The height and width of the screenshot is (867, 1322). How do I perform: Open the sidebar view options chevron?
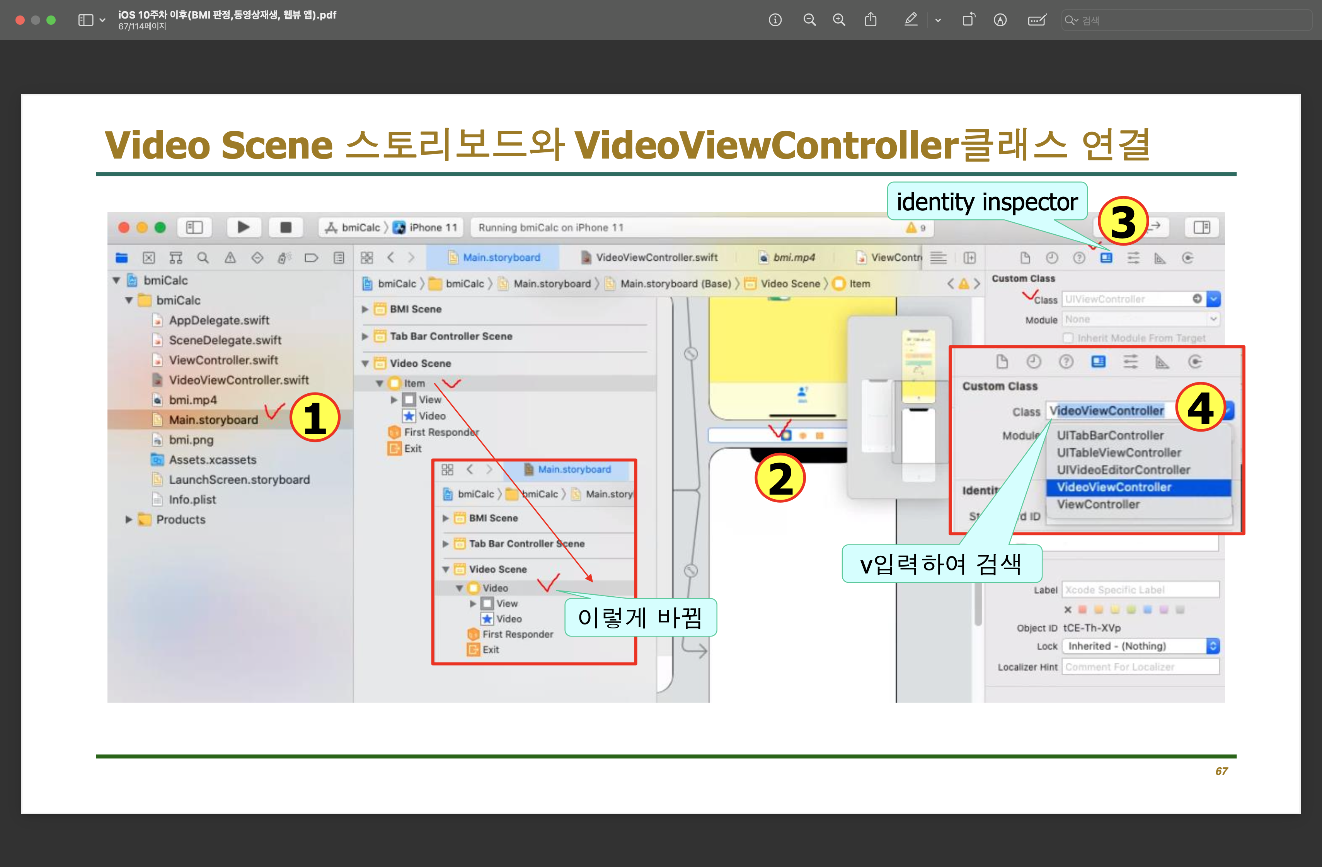pyautogui.click(x=102, y=20)
